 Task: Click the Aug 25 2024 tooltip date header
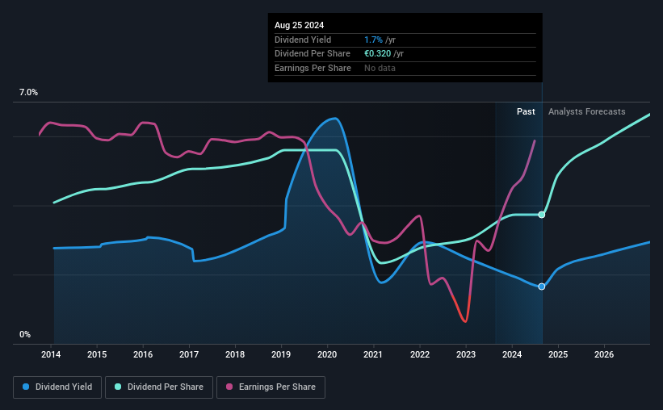299,25
